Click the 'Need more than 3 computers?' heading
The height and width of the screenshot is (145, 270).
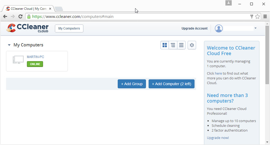[x=227, y=98]
